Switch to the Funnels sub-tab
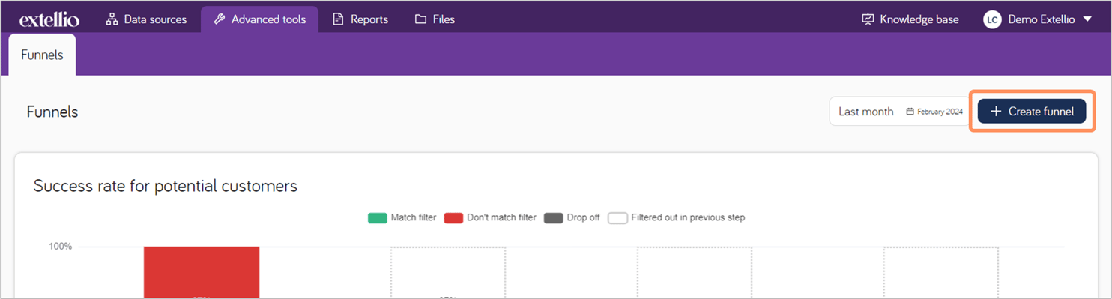Image resolution: width=1112 pixels, height=299 pixels. pos(42,55)
